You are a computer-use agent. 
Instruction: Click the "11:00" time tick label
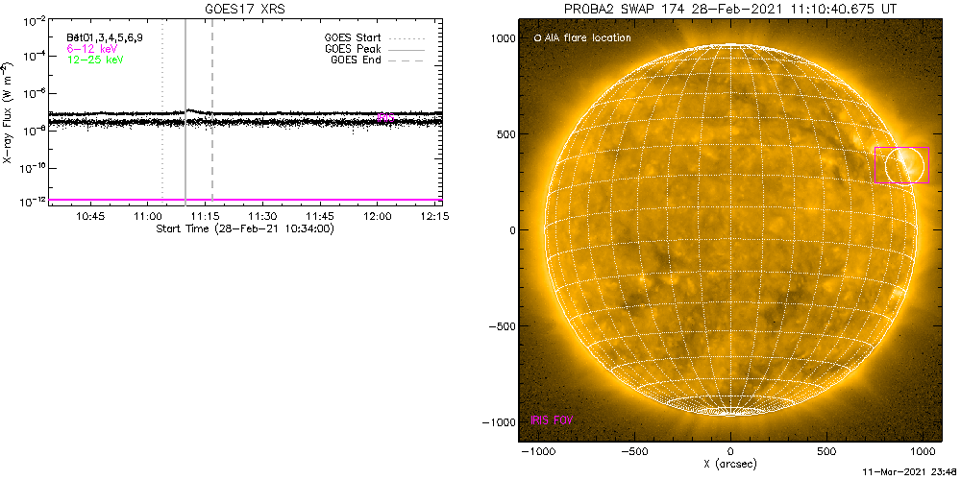(x=147, y=216)
